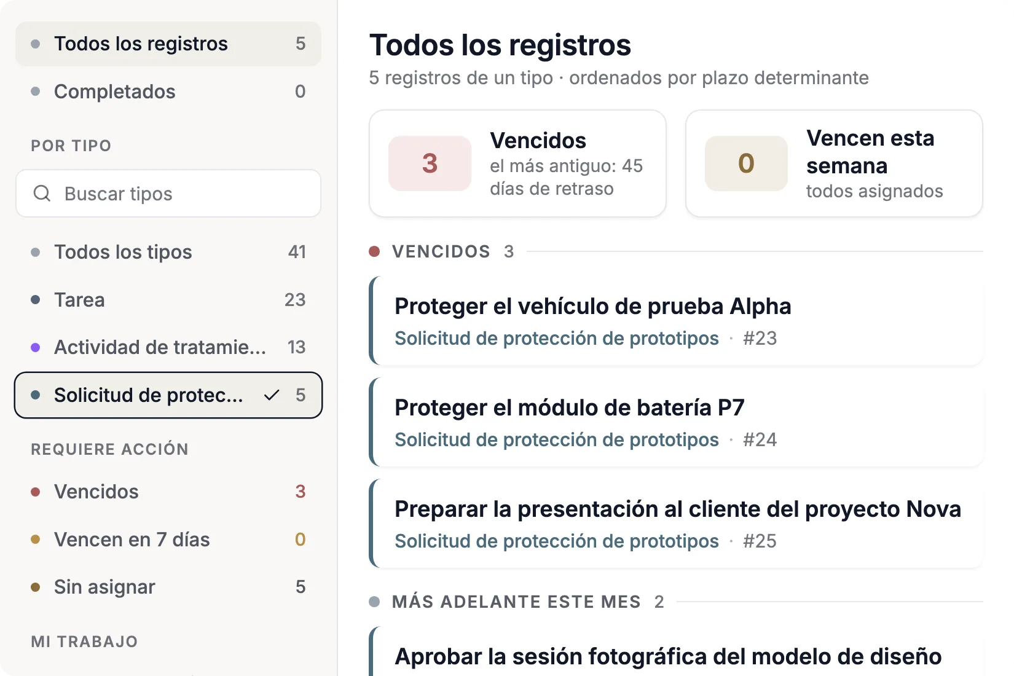Click the search magnifier icon in Buscar tipos
Viewport: 1014px width, 676px height.
click(x=42, y=194)
